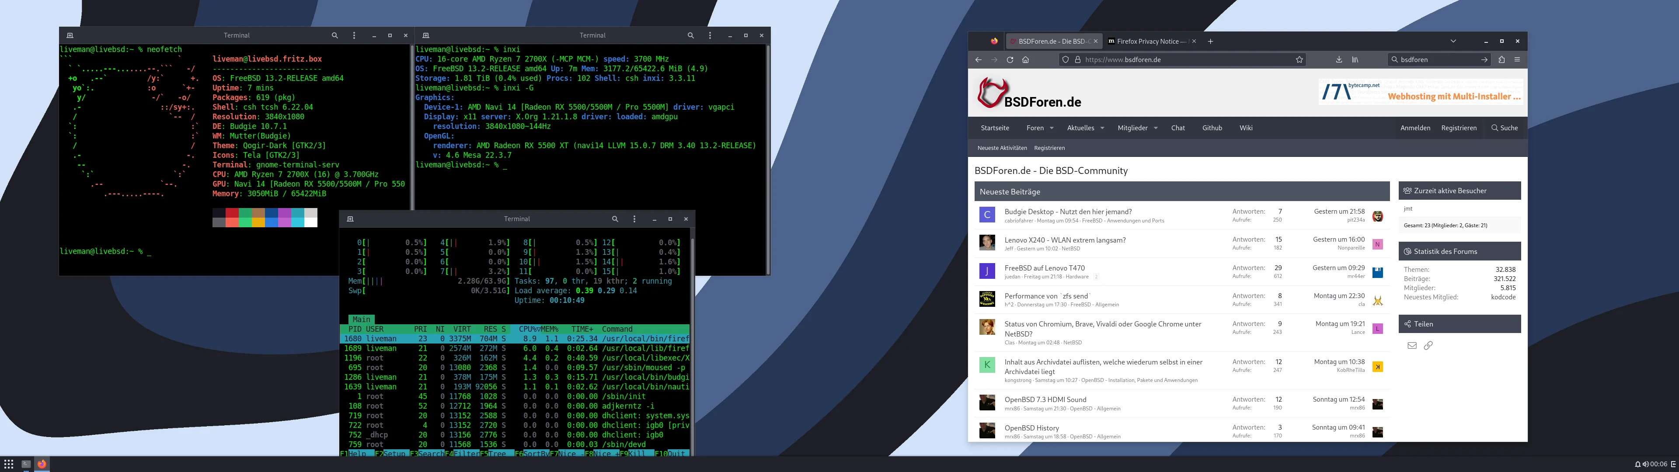Expand the Aktuelles dropdown arrow

tap(1102, 128)
